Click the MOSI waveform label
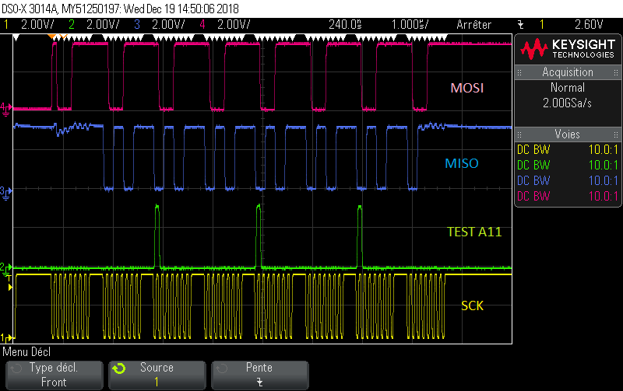The height and width of the screenshot is (391, 623). point(466,88)
